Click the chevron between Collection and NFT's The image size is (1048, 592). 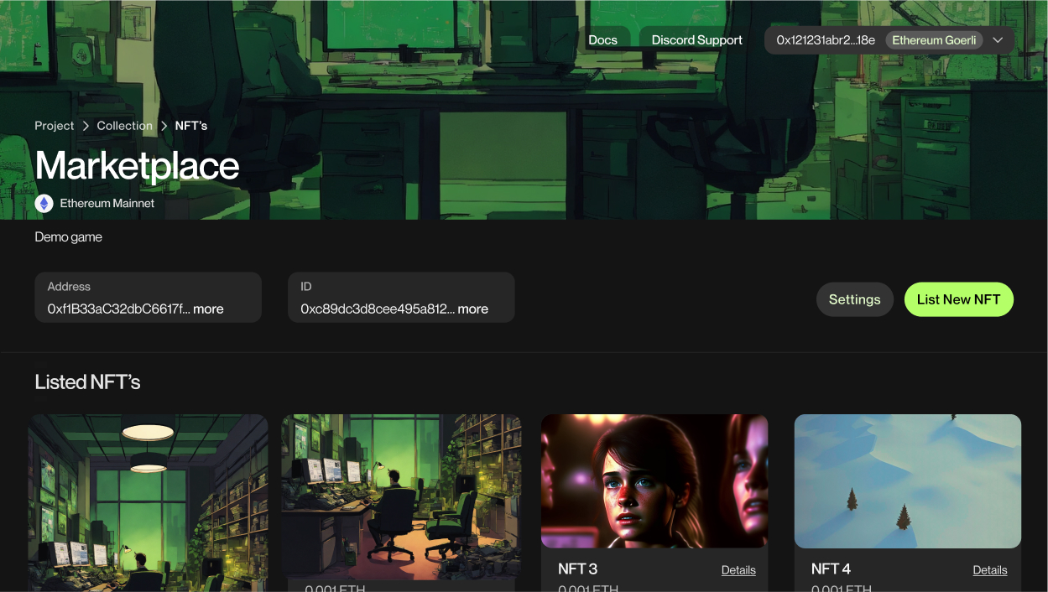click(163, 125)
